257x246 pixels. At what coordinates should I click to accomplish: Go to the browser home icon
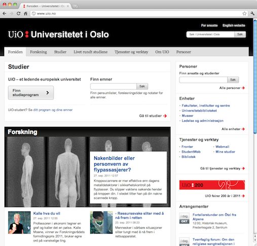point(25,14)
